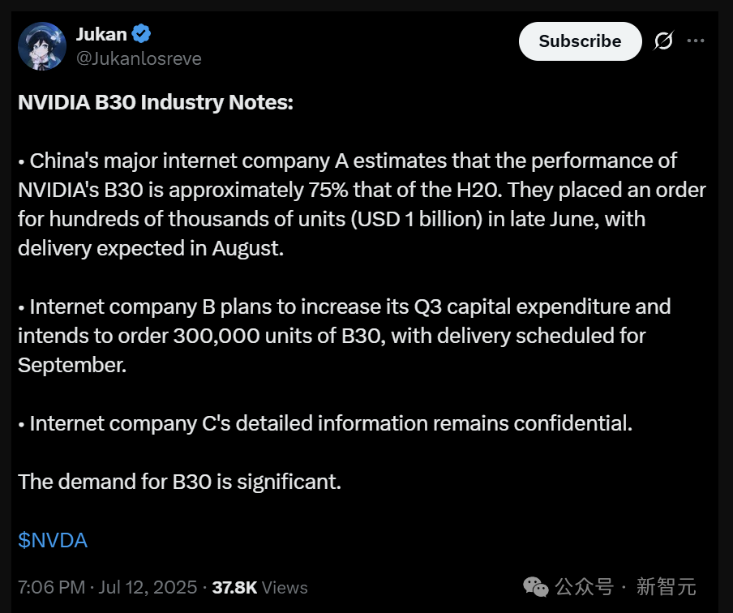Click the paragraph about Internet company B

pos(344,336)
